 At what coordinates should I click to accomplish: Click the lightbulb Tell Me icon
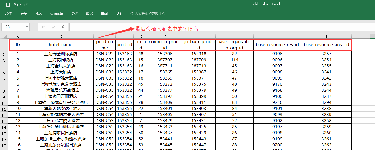[132, 14]
